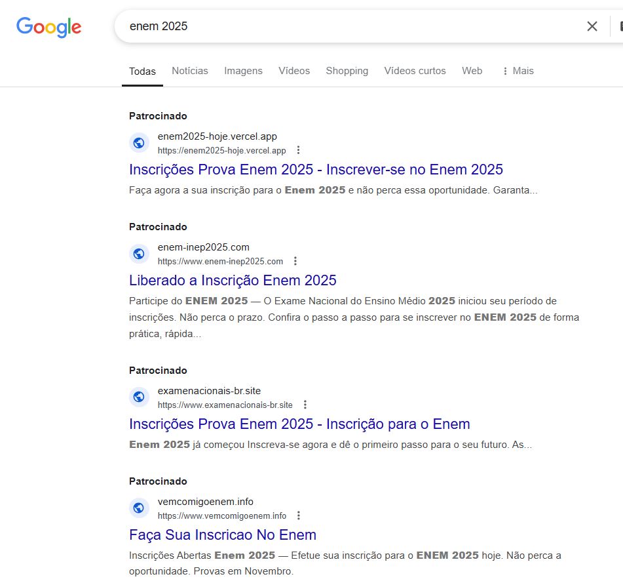Click the Patrocinado label above vemcomigoenem.info
623x585 pixels.
click(x=158, y=481)
